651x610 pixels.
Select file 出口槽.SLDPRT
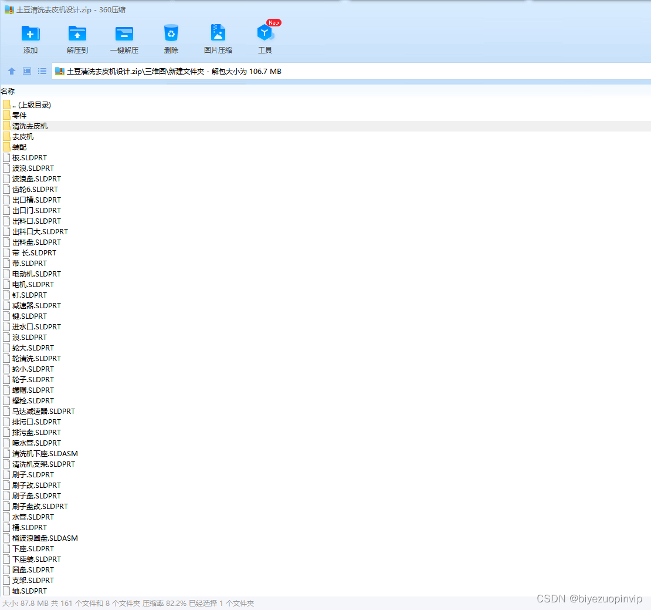click(36, 200)
